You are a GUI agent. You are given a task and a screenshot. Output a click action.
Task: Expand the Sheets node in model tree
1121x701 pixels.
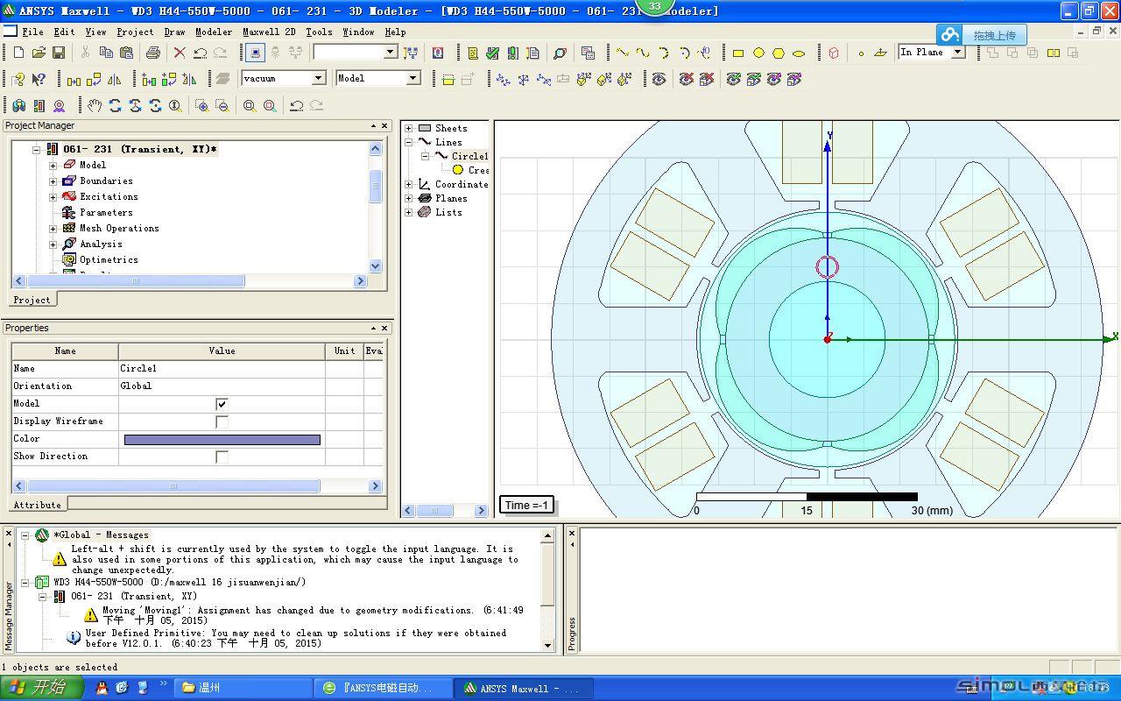409,128
